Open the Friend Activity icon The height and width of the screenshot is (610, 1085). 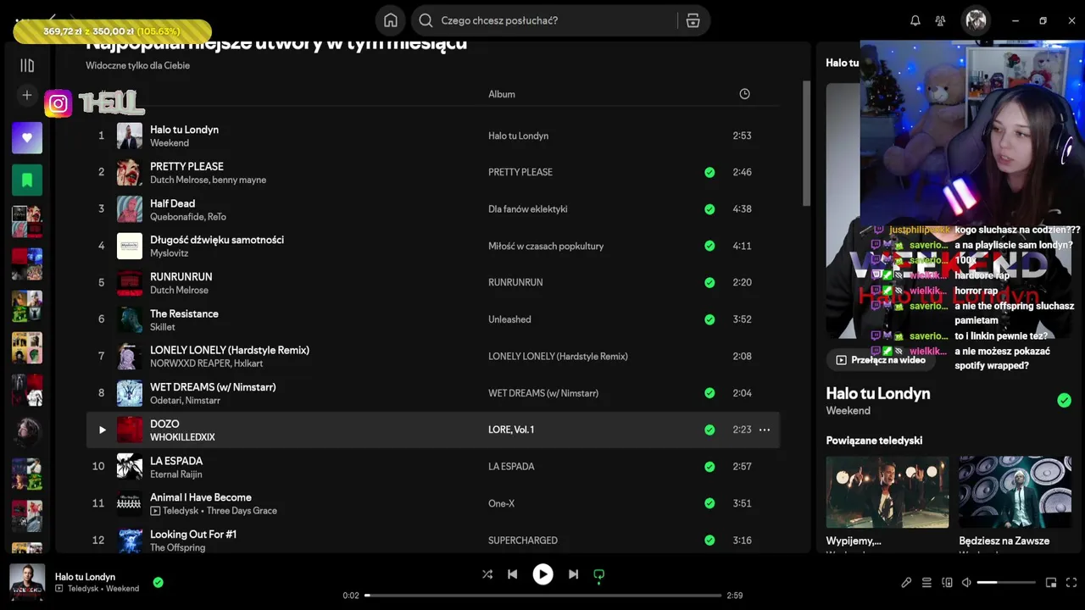[x=940, y=20]
